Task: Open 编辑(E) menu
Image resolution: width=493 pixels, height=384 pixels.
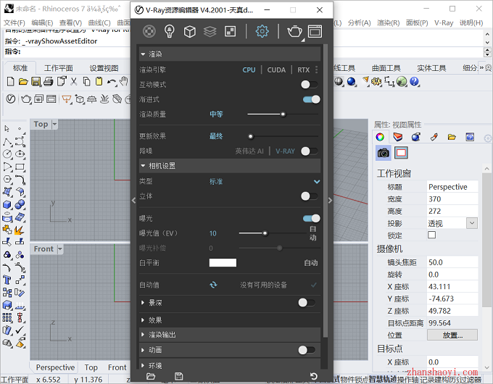Action: (42, 22)
